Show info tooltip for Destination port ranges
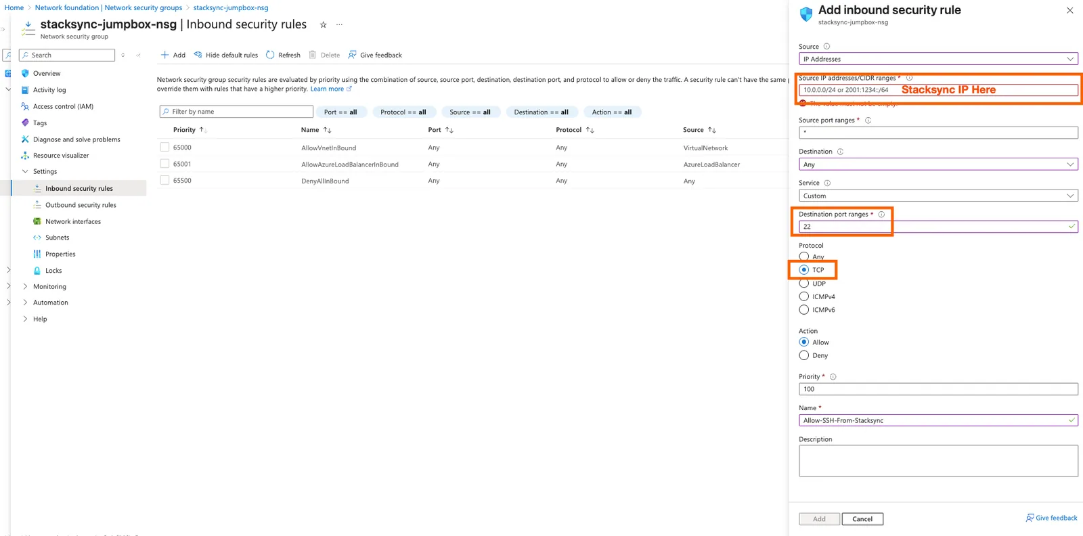 [x=881, y=215]
